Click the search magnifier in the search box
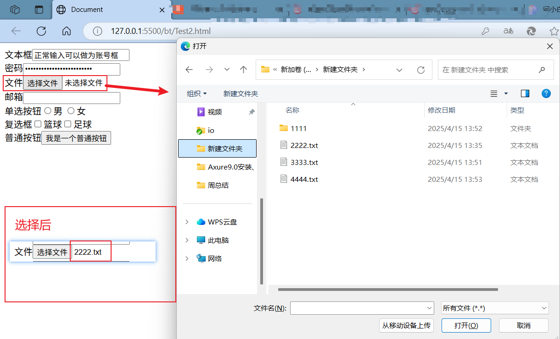Viewport: 560px width, 339px height. coord(542,69)
